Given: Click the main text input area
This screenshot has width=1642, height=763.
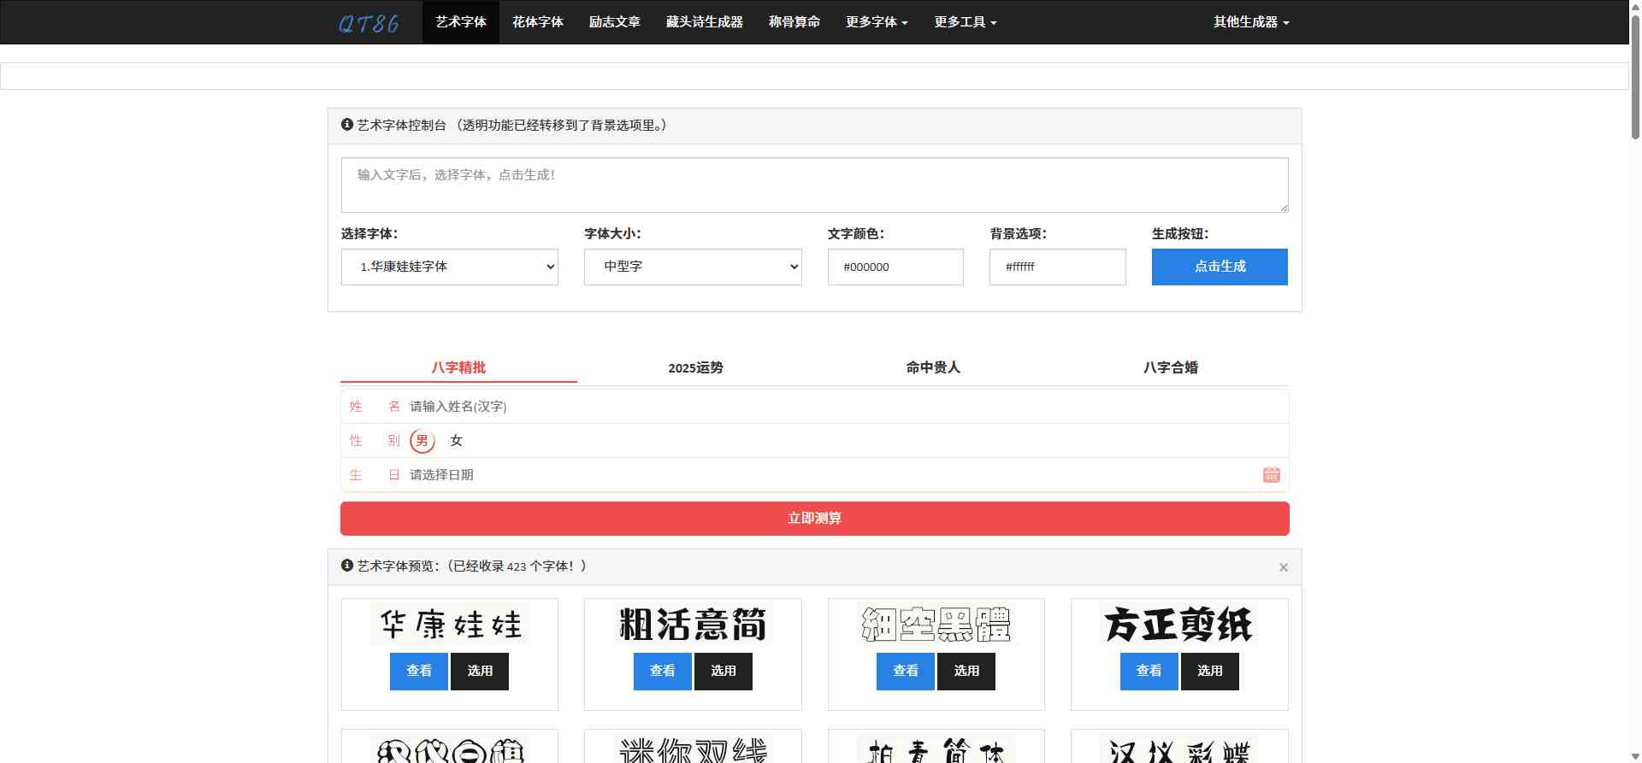Looking at the screenshot, I should pyautogui.click(x=814, y=185).
